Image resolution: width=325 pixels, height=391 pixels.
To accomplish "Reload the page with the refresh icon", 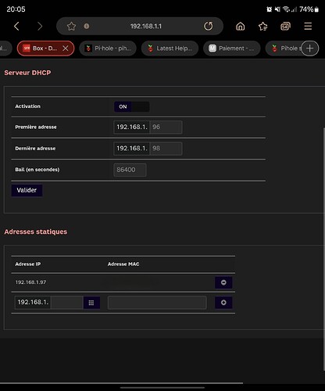I will point(208,26).
